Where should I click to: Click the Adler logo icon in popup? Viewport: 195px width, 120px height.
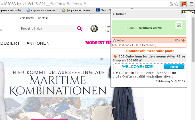(114, 40)
